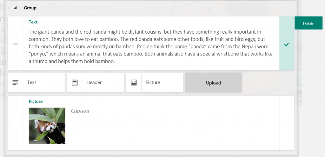Collapse the Group section triangle
325x157 pixels.
(x=15, y=8)
